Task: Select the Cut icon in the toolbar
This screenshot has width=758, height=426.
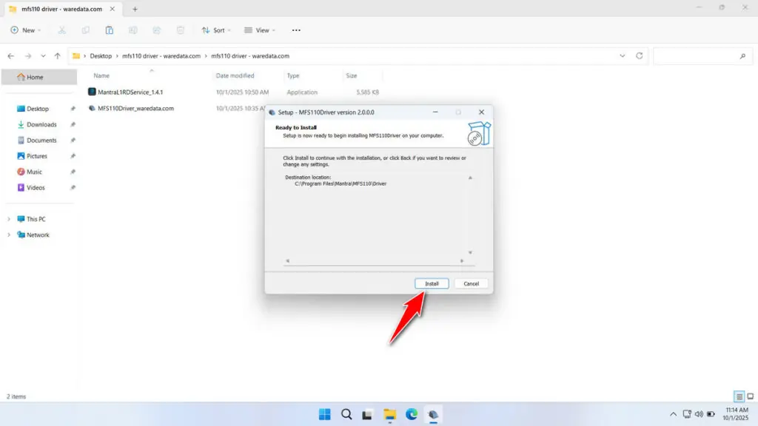Action: pyautogui.click(x=62, y=30)
